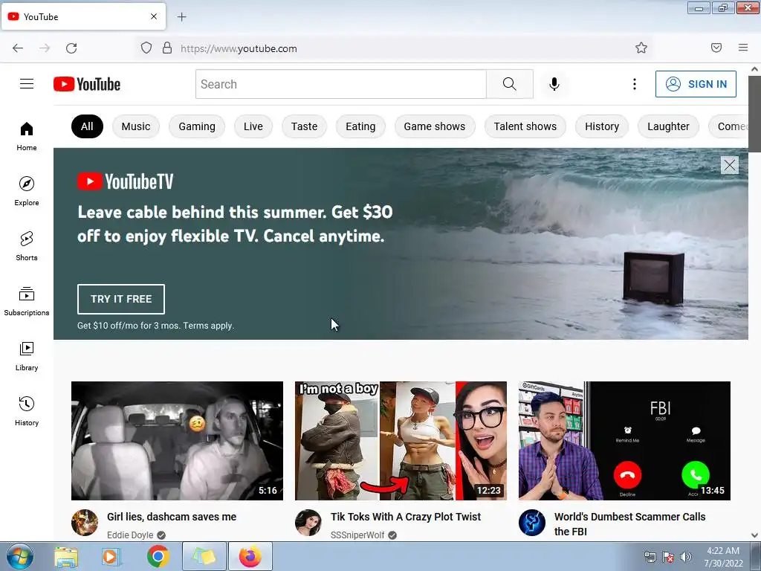Image resolution: width=761 pixels, height=571 pixels.
Task: Start voice search with microphone icon
Action: click(x=554, y=84)
